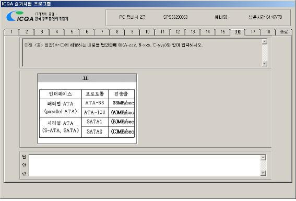Click the (B)MB/sec table cell
This screenshot has height=201, width=296.
click(122, 122)
